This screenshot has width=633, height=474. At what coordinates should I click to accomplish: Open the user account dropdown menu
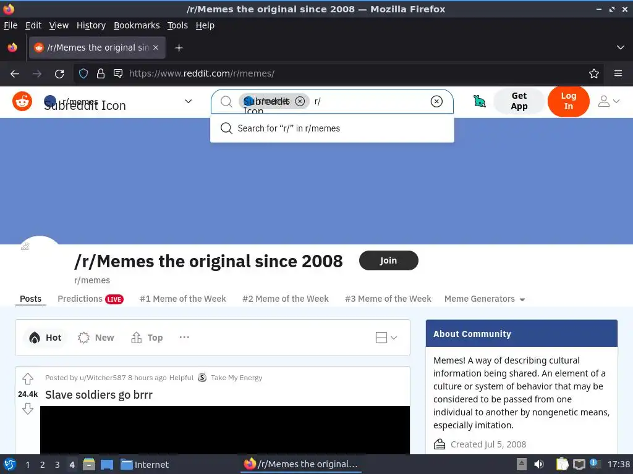click(609, 101)
